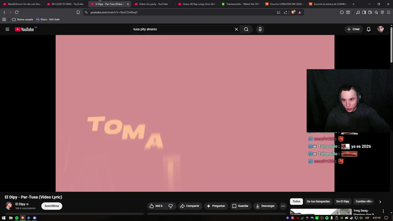Open the install/cast screen icon in address bar
Image resolution: width=393 pixels, height=221 pixels.
(x=278, y=12)
